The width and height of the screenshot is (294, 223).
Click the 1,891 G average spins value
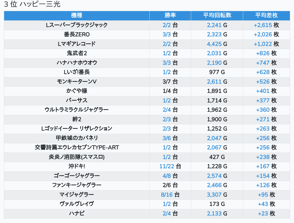[217, 91]
